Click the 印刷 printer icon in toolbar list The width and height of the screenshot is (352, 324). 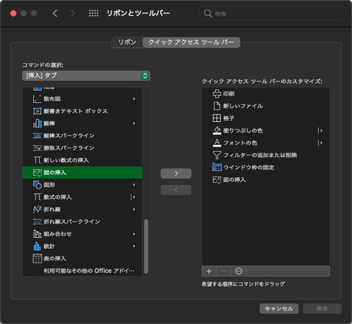(217, 94)
